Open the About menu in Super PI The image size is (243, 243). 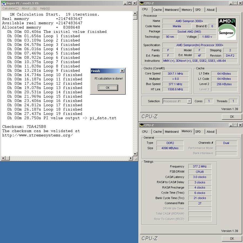29,8
